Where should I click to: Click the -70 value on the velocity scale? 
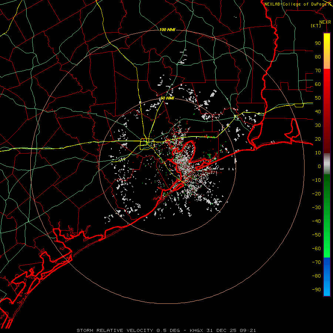click(316, 262)
